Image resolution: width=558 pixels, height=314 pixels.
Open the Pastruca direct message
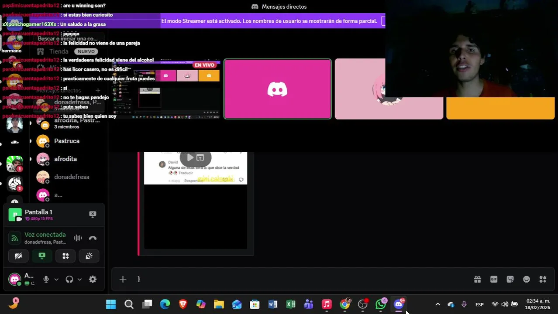coord(69,141)
